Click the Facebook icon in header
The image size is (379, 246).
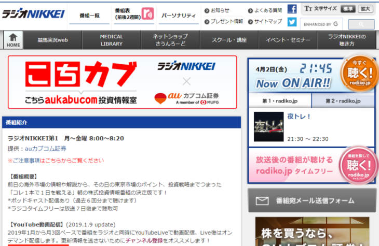292,9
